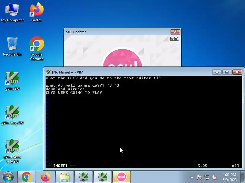Maximize the VIM window
Viewport: 245px width, 183px height.
[x=227, y=72]
